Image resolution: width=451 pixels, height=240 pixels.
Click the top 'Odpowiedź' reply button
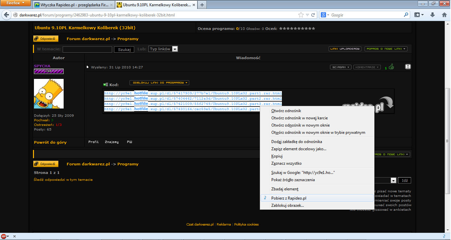point(46,39)
